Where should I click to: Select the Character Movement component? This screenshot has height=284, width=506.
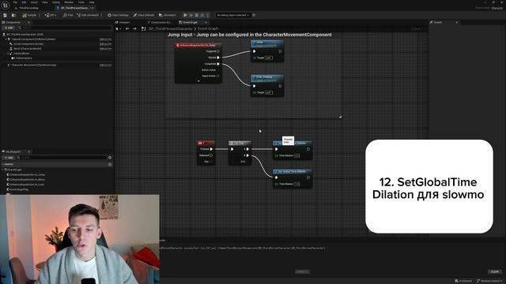coord(33,65)
